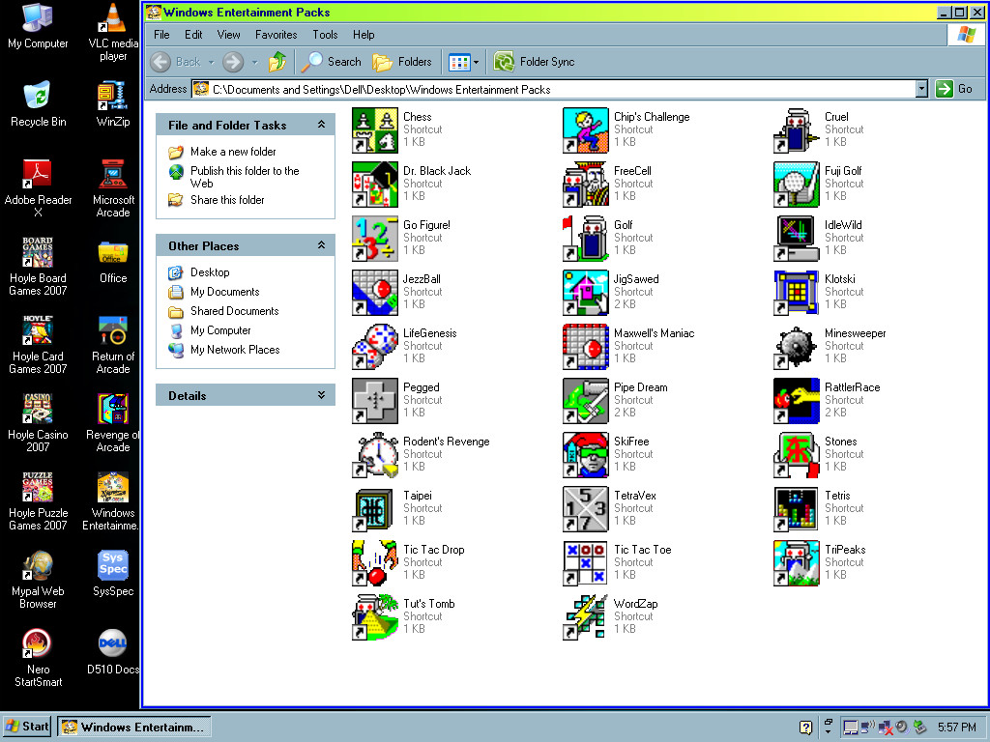Select the Pipe Dream icon

[586, 401]
